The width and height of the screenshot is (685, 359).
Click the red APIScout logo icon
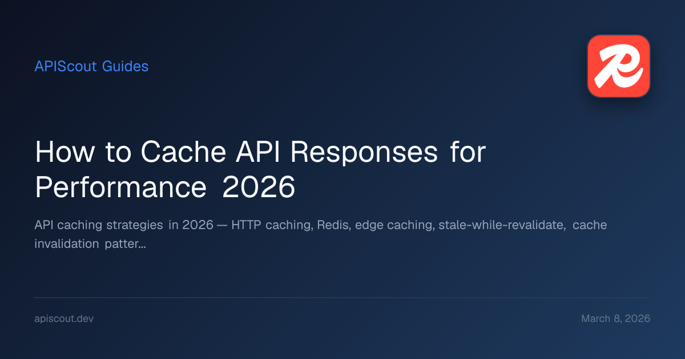tap(619, 66)
